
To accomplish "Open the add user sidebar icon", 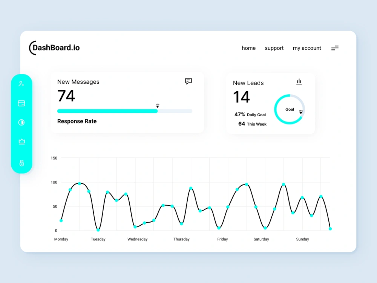I will pyautogui.click(x=21, y=84).
